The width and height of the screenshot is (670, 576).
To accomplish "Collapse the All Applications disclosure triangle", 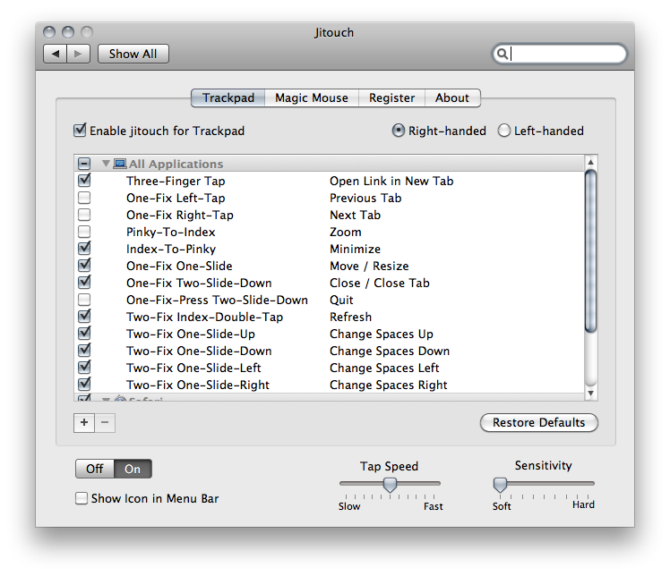I will point(106,164).
